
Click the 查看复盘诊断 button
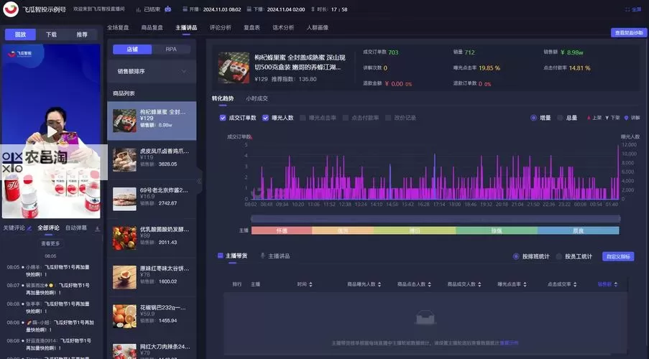coord(629,33)
